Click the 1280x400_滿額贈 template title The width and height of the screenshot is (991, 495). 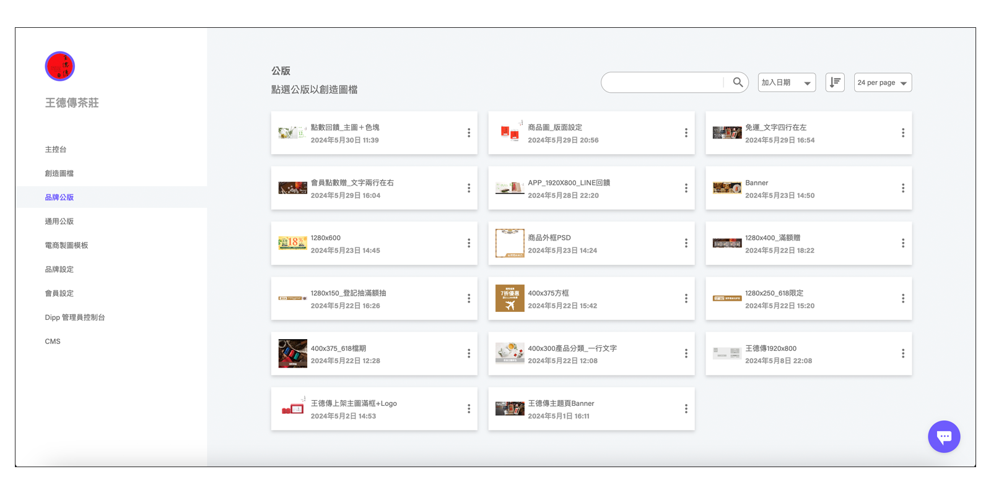(772, 238)
